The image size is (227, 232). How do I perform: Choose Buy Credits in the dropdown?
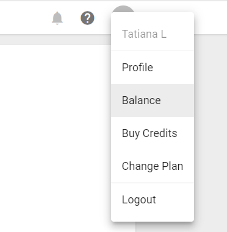pyautogui.click(x=153, y=133)
